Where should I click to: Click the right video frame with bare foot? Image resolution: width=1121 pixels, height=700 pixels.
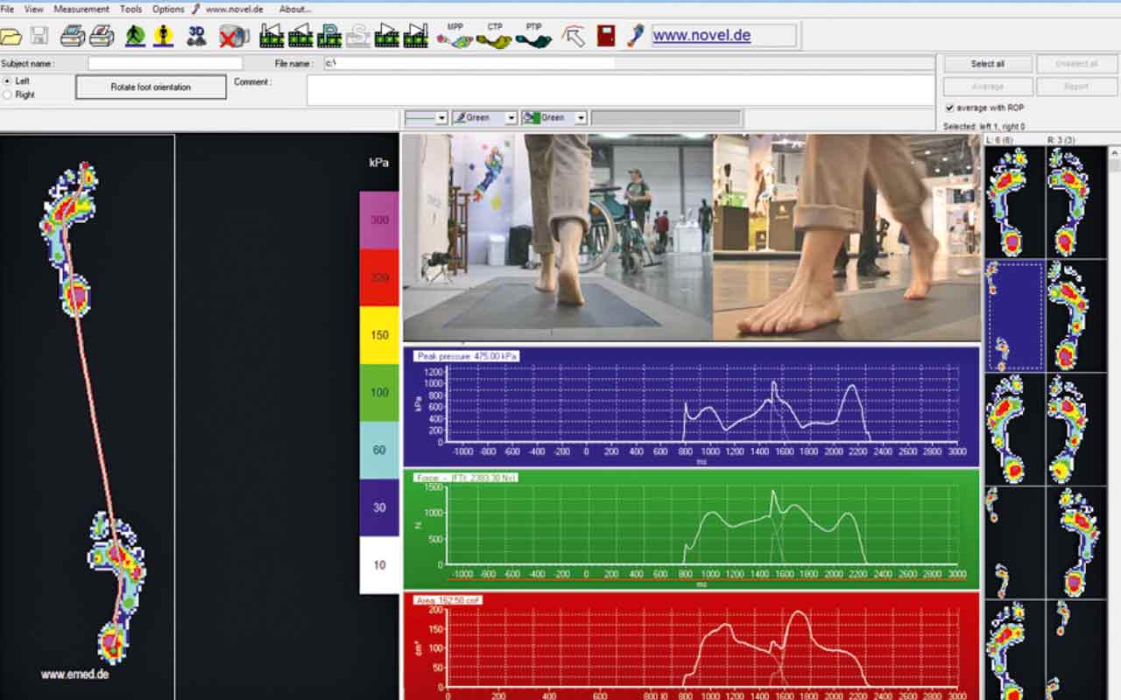click(847, 237)
